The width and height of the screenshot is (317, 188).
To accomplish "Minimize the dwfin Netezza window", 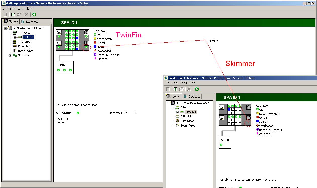I will pyautogui.click(x=305, y=3).
